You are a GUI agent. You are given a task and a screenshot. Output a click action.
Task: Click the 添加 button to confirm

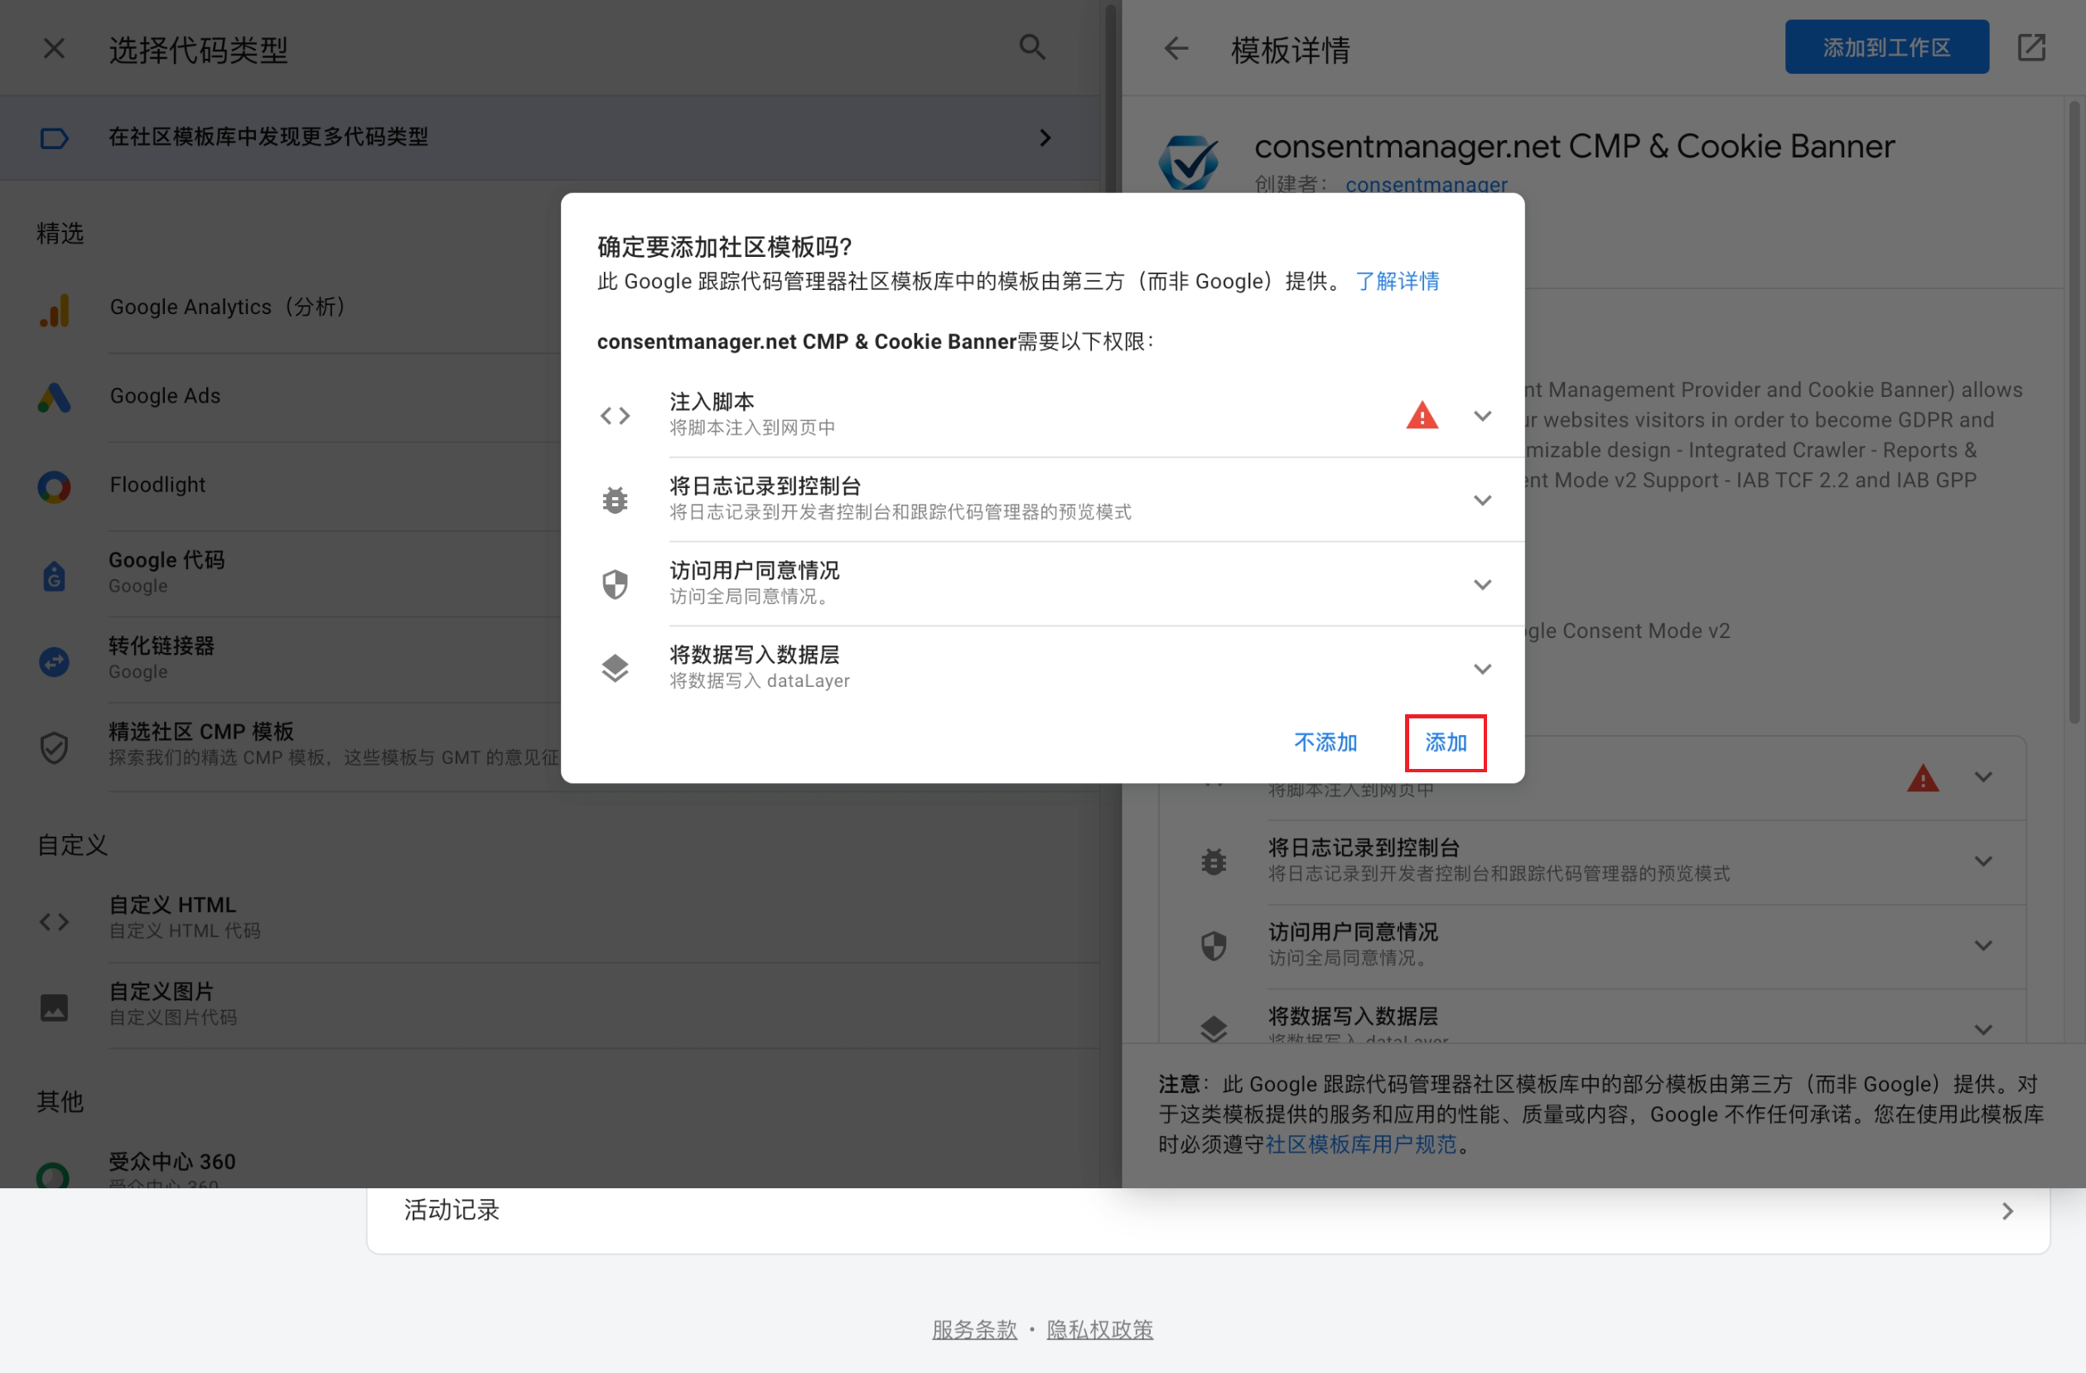point(1445,742)
